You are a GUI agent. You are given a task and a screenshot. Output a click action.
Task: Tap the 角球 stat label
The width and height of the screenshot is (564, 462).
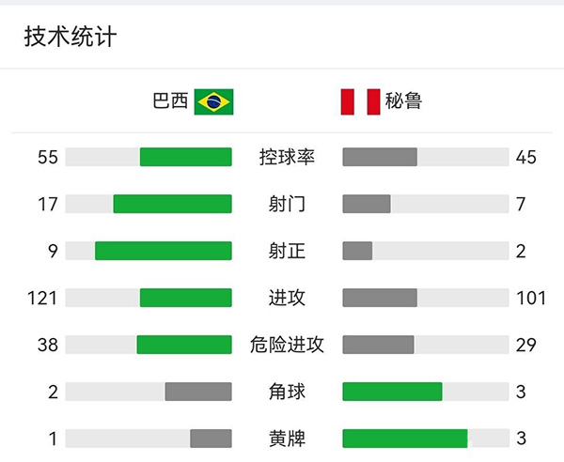point(287,392)
